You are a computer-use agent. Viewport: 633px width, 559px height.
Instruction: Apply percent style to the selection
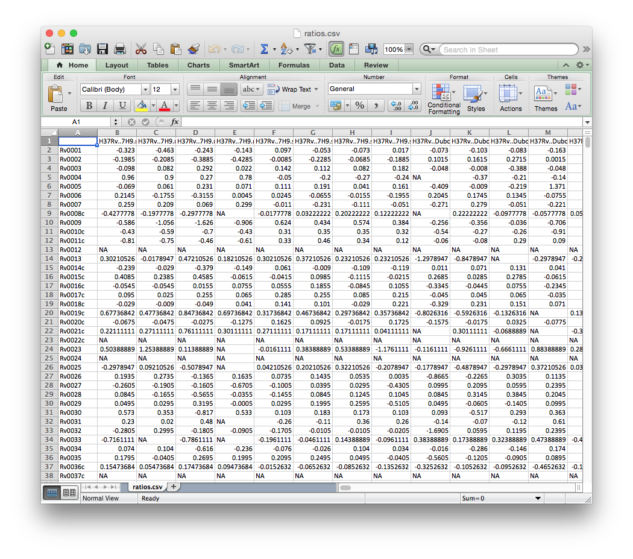[x=359, y=105]
